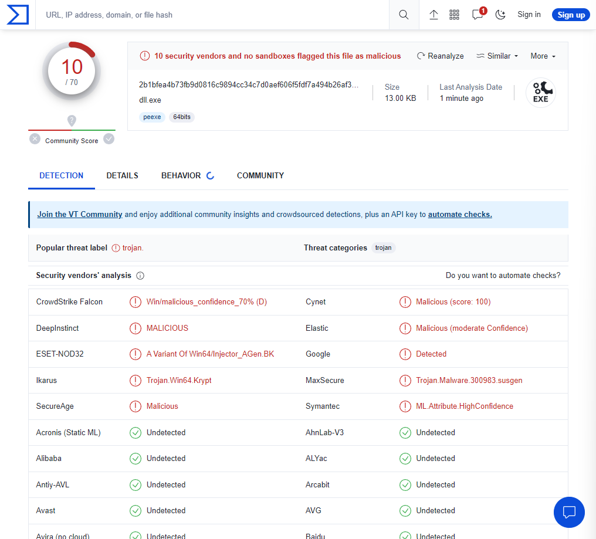
Task: Click the file hash text
Action: point(249,85)
